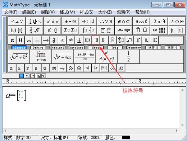Viewport: 187px width, 141px height.
Task: Open the set theory symbols palette (∉∩⊂)
Action: point(124,22)
